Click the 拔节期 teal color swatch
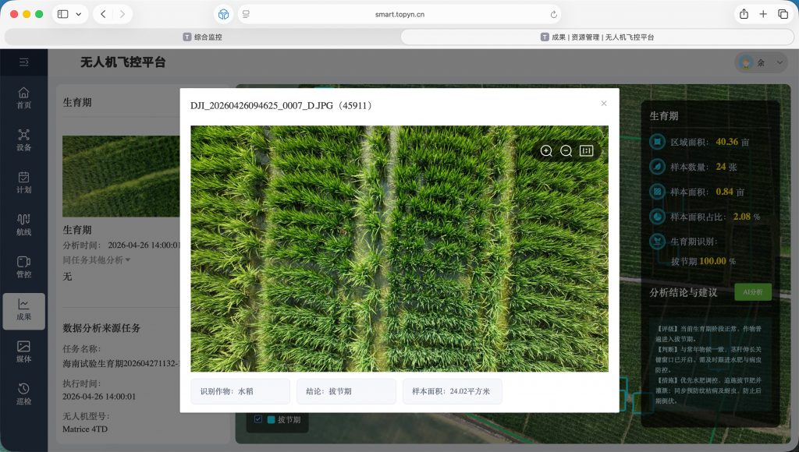The height and width of the screenshot is (452, 799). [271, 419]
